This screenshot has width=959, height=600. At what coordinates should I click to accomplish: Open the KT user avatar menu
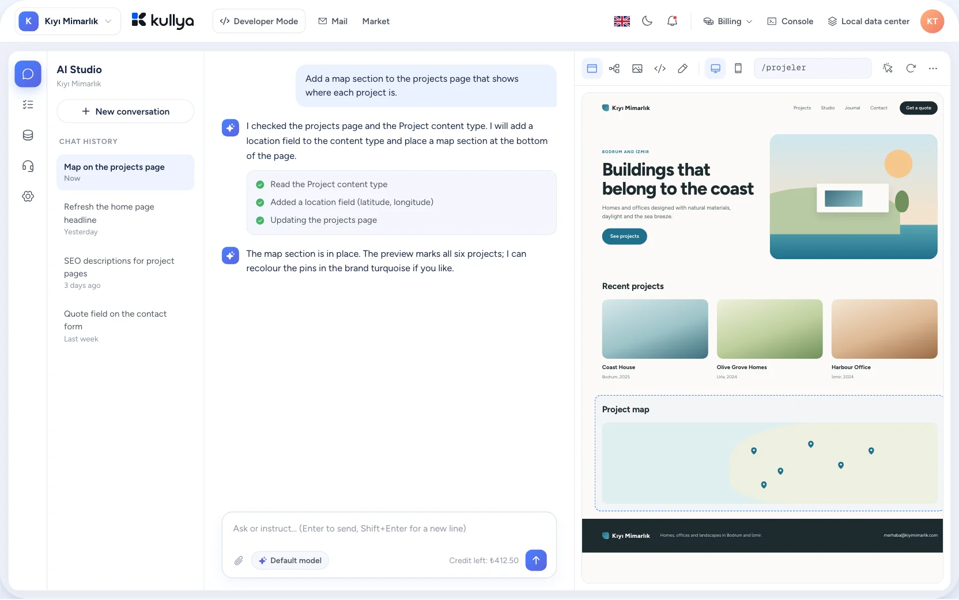tap(932, 21)
